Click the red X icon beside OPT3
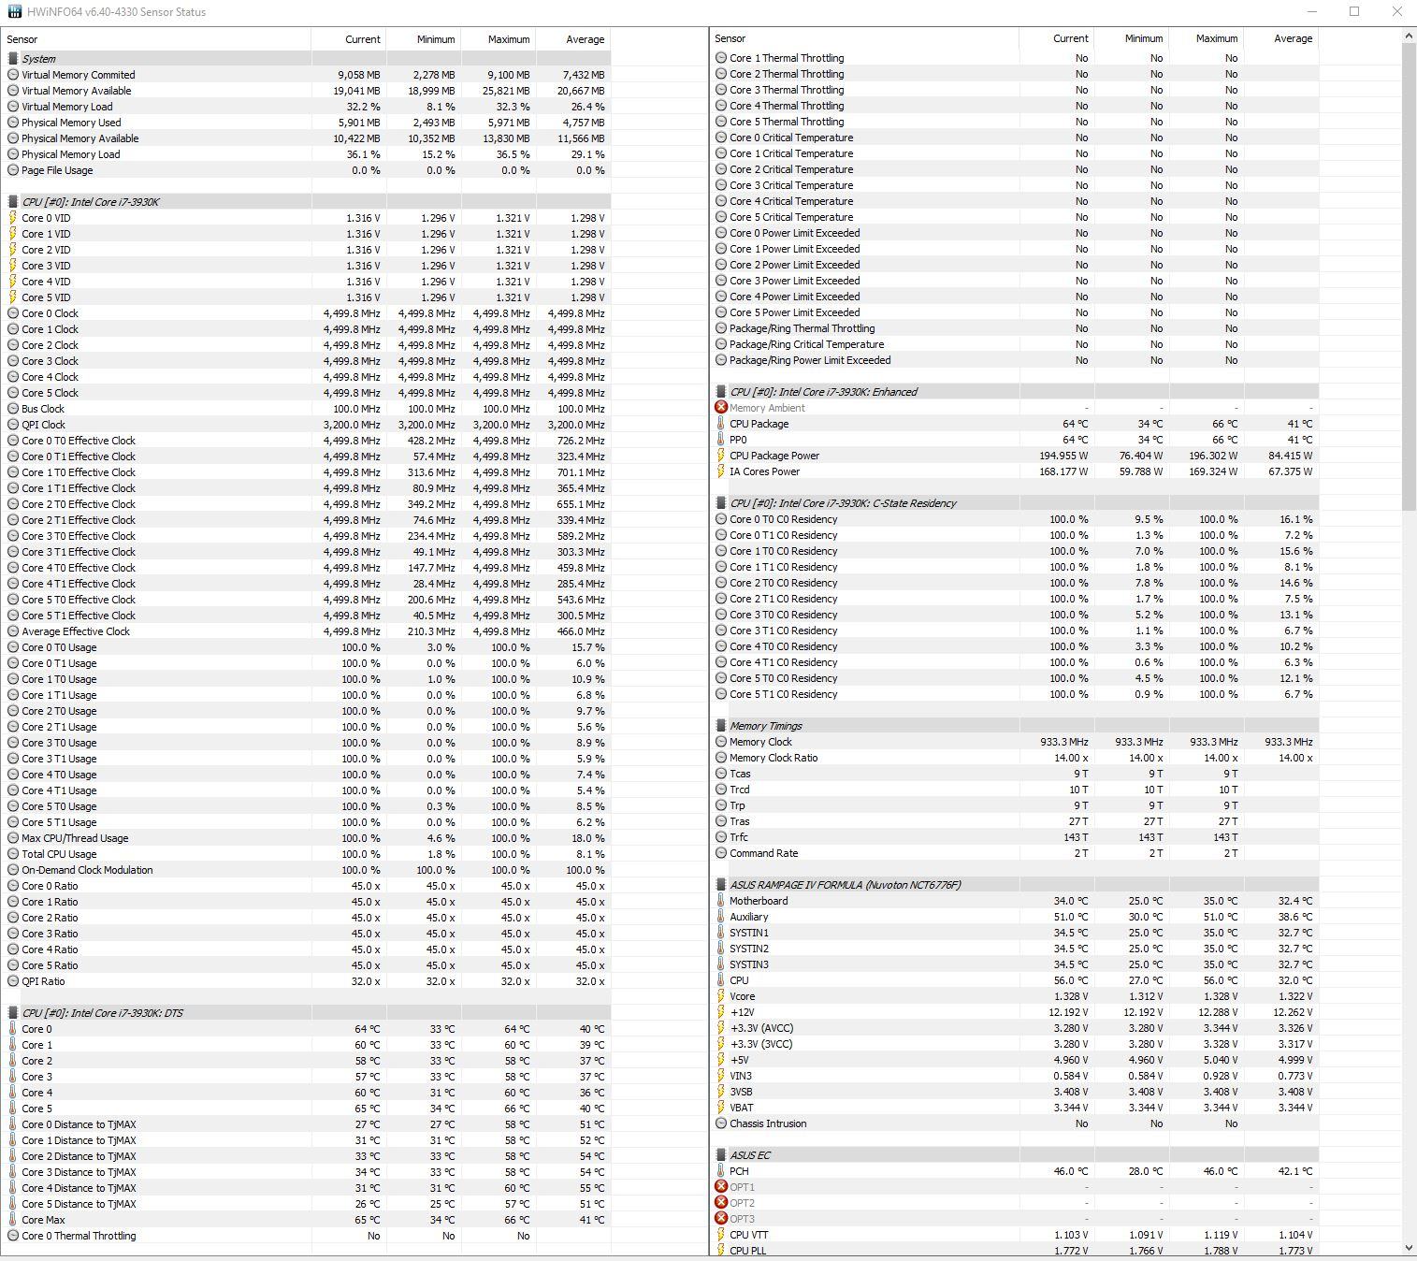This screenshot has height=1261, width=1417. click(x=721, y=1218)
